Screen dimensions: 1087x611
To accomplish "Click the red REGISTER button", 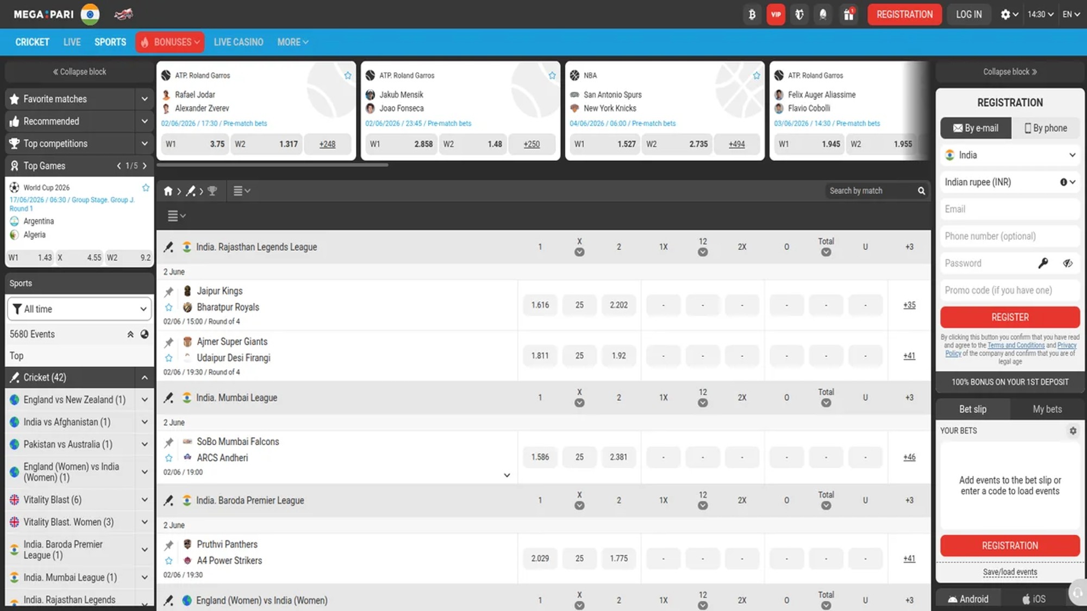I will (1010, 317).
